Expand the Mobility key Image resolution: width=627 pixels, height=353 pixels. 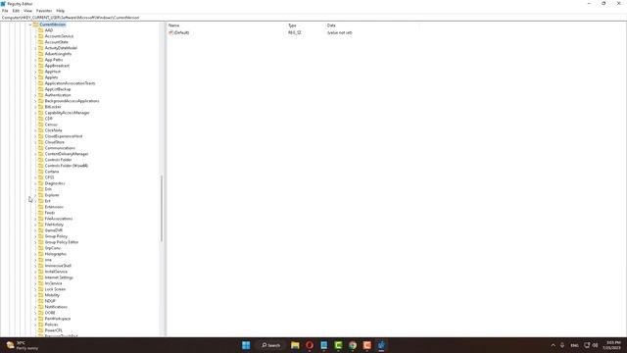coord(35,295)
